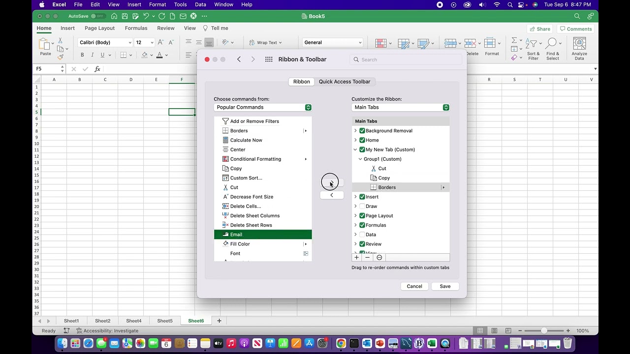
Task: Go back with the dialog's left chevron
Action: tap(239, 59)
